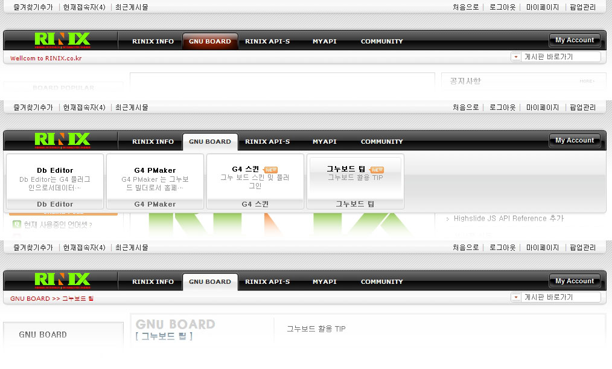Image resolution: width=612 pixels, height=369 pixels.
Task: Open RINIX API-S in the breadcrumb header
Action: (x=267, y=282)
